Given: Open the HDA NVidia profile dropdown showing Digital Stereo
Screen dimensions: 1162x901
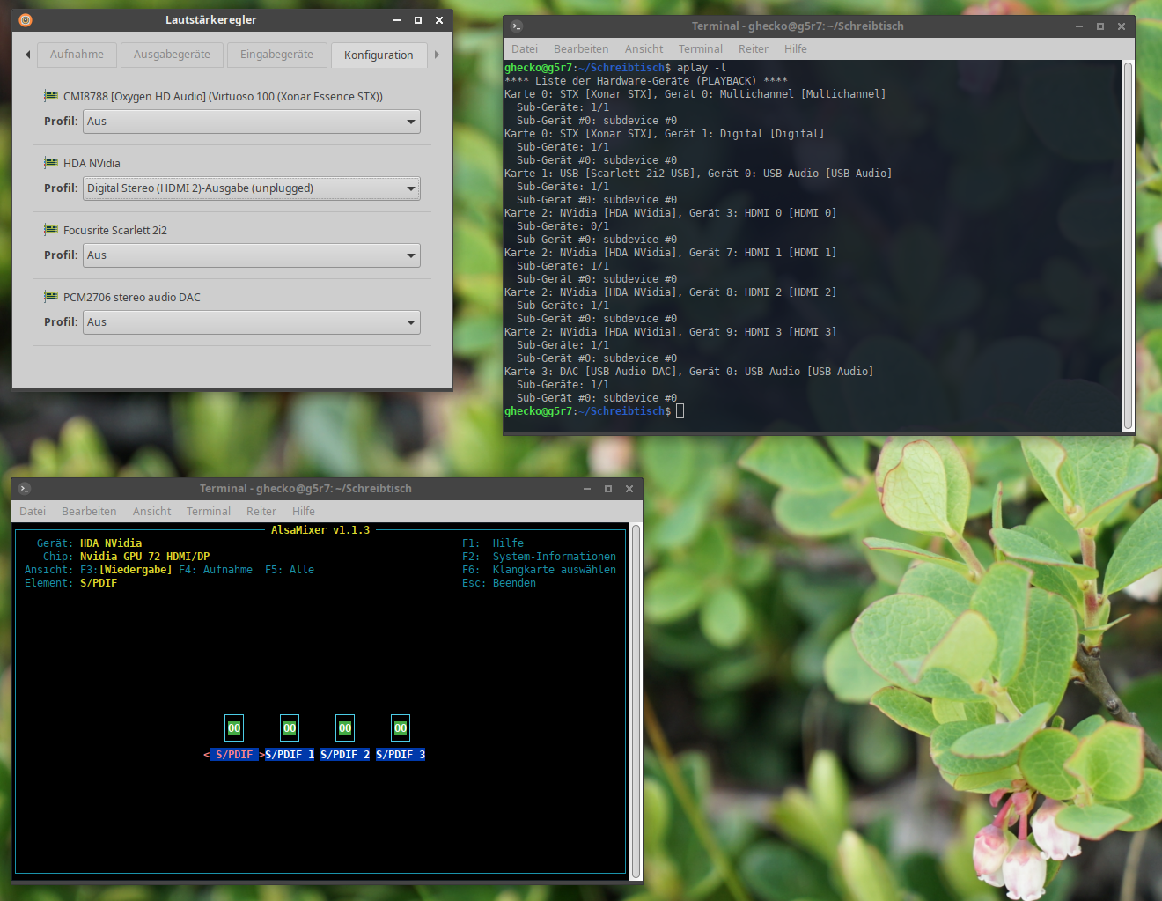Looking at the screenshot, I should point(252,188).
